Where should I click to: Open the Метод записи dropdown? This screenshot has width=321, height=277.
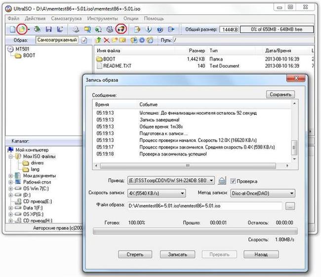pos(292,193)
